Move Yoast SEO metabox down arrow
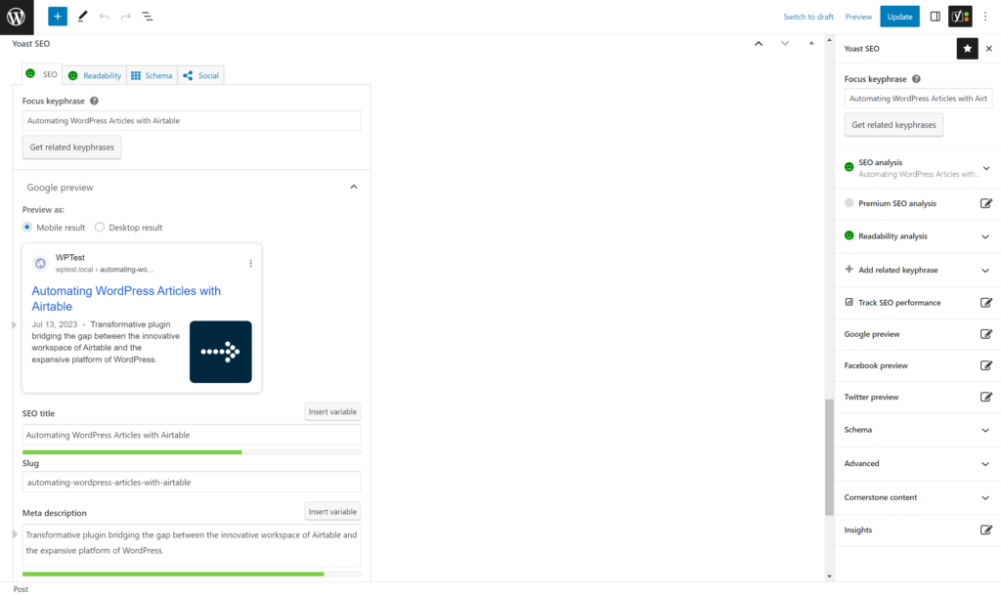Image resolution: width=1001 pixels, height=594 pixels. (785, 43)
